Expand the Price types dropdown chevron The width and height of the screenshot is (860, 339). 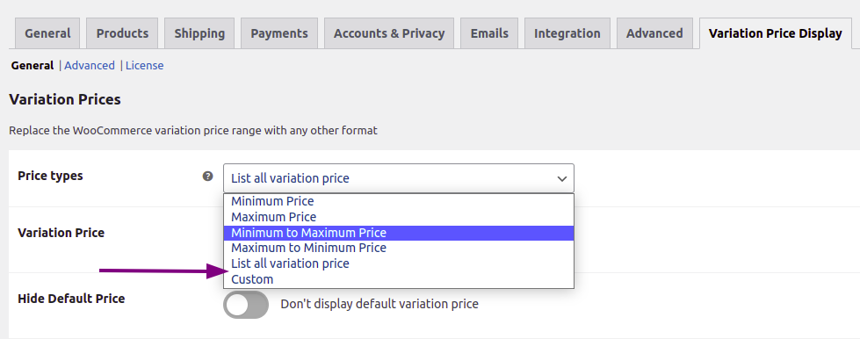(x=561, y=178)
